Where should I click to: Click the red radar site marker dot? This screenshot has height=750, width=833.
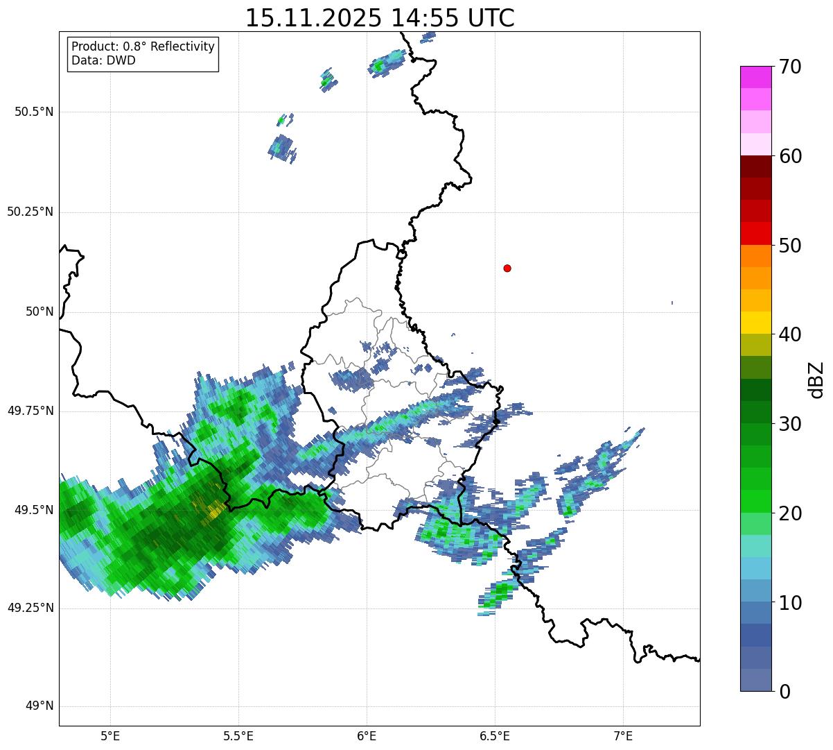[x=507, y=268]
